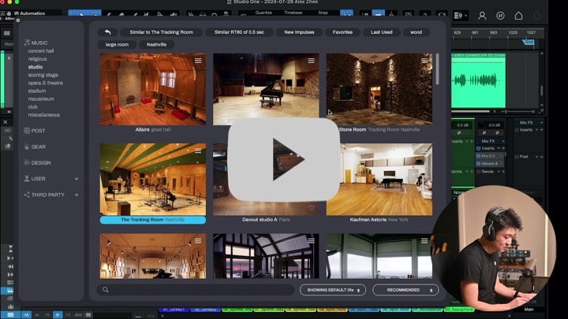Screen dimensions: 568x319
Task: Click the wood tag
Action: [x=416, y=32]
